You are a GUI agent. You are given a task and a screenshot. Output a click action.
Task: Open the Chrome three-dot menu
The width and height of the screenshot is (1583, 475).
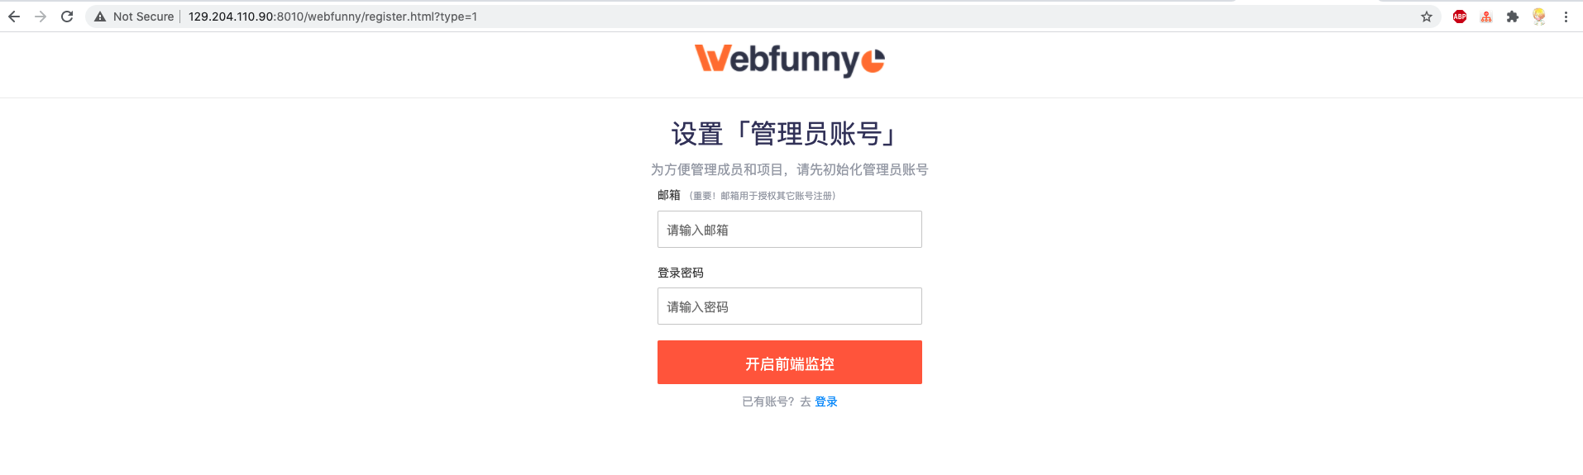(1566, 17)
